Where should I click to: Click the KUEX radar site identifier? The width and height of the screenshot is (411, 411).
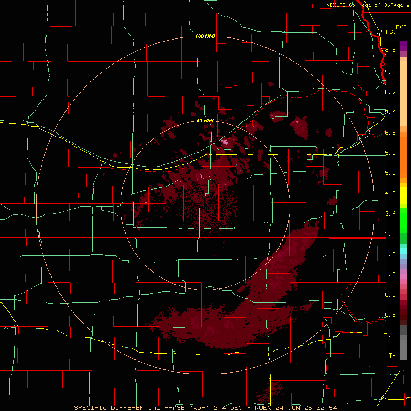pos(263,408)
